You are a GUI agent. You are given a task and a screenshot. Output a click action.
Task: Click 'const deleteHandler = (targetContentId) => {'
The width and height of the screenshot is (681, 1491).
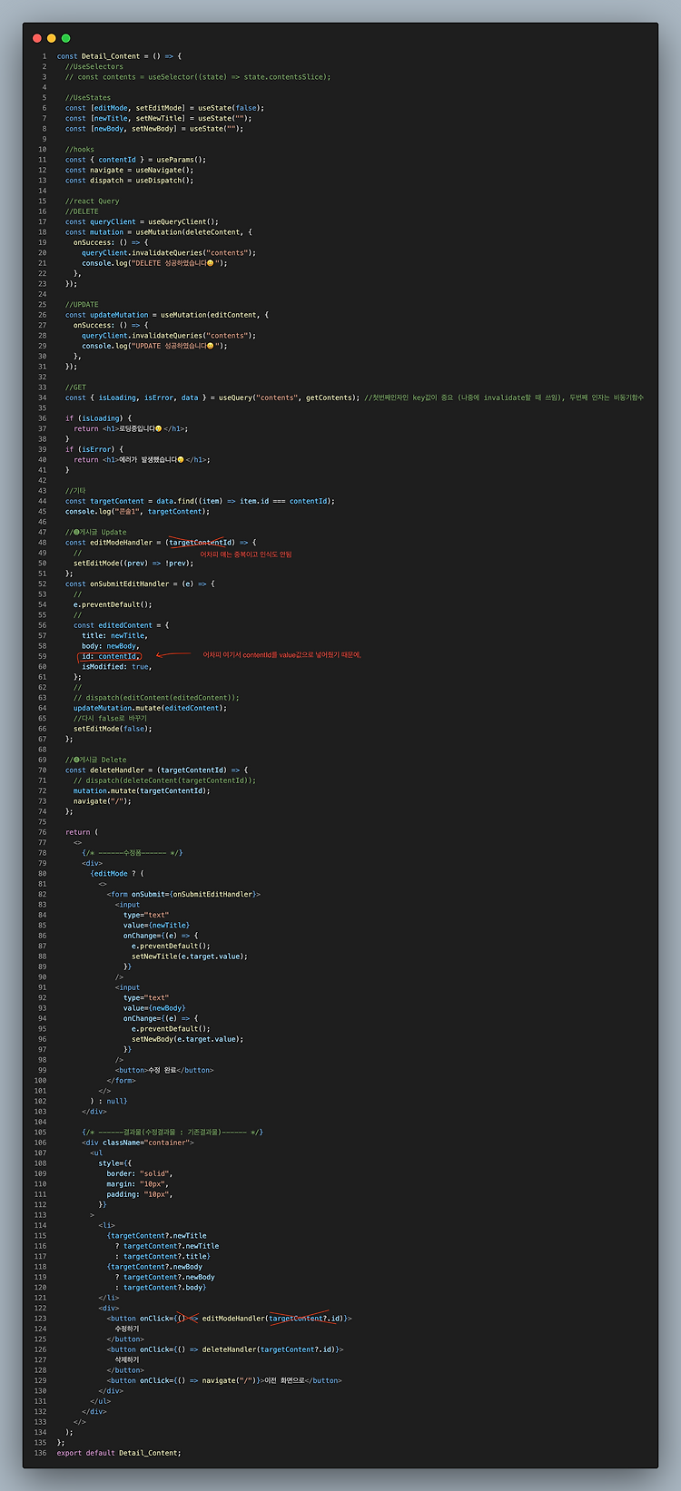[156, 770]
